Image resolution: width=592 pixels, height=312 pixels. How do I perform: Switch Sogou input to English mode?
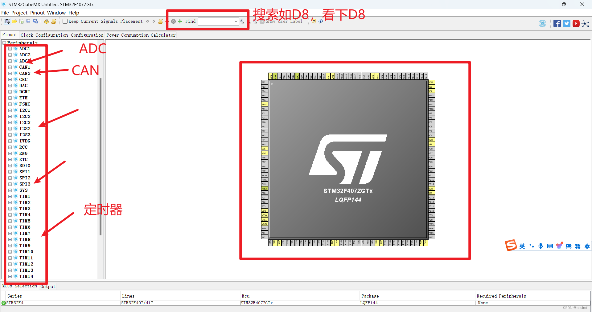(522, 246)
